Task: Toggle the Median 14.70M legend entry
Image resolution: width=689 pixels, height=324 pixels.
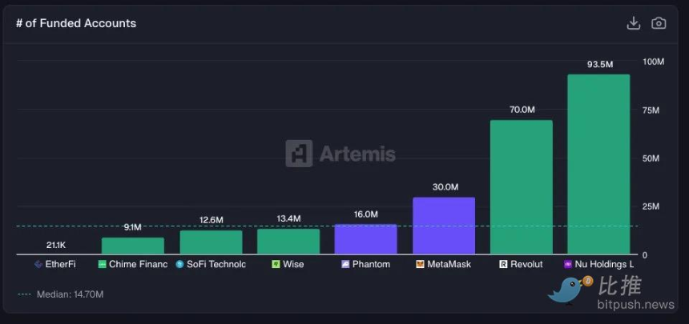Action: pos(60,294)
